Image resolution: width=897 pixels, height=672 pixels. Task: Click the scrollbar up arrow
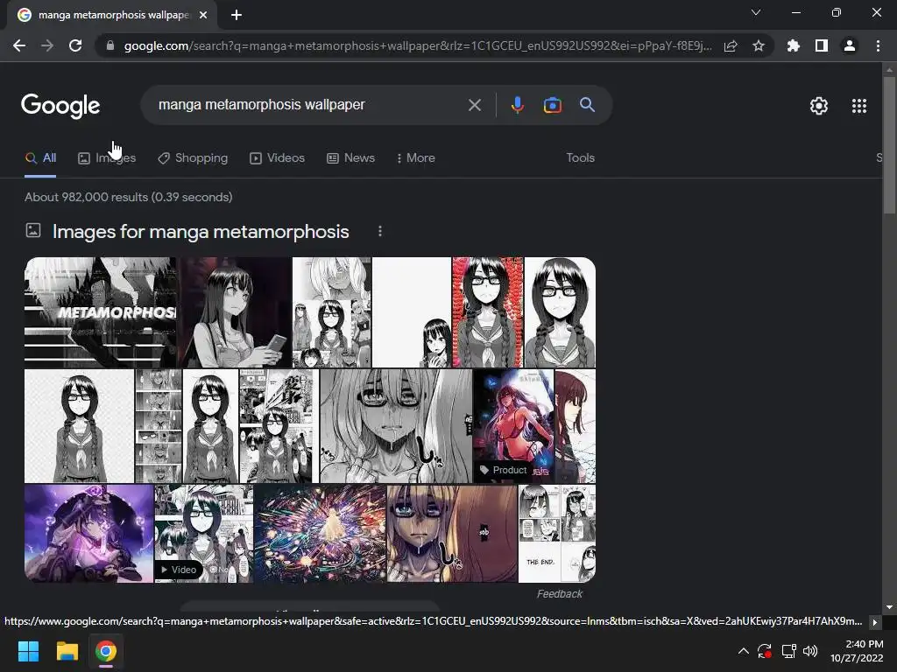point(889,69)
